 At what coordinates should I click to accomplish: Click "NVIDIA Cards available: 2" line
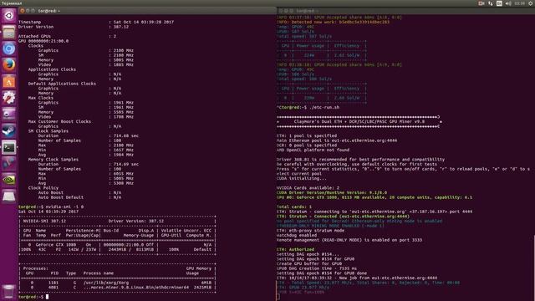click(308, 187)
